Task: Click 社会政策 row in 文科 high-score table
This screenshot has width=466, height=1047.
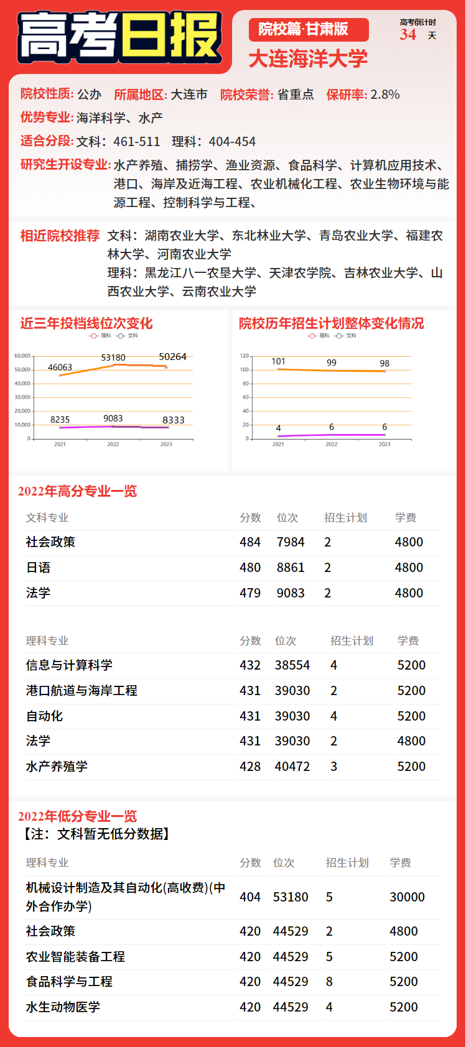Action: pyautogui.click(x=233, y=542)
